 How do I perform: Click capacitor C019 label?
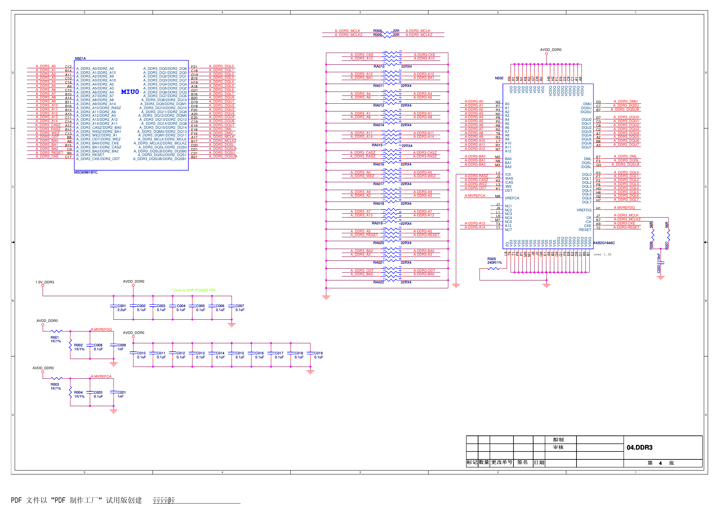tap(318, 353)
